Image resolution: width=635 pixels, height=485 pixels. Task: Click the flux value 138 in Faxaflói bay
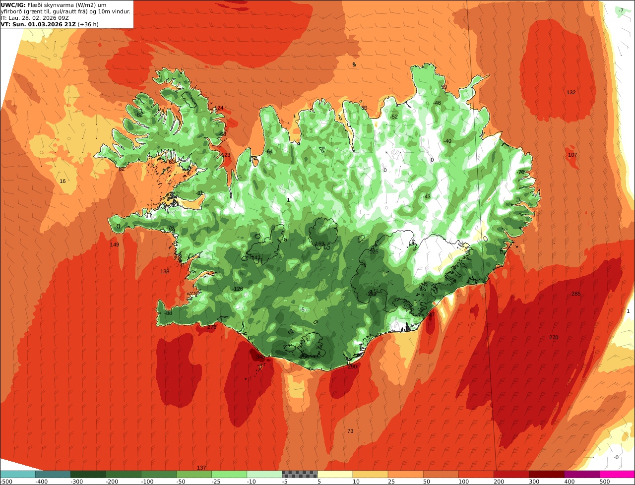click(x=165, y=271)
